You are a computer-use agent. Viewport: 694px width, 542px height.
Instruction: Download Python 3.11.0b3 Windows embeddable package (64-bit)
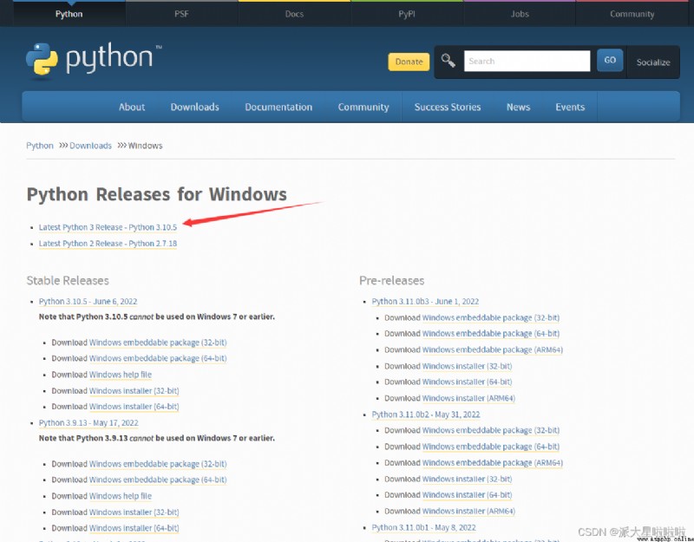pos(491,334)
